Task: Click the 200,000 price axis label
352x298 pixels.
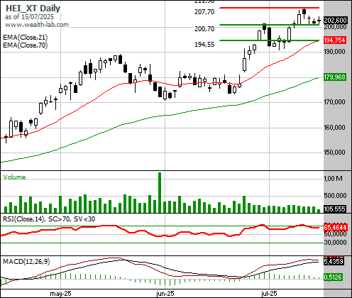Action: click(335, 27)
